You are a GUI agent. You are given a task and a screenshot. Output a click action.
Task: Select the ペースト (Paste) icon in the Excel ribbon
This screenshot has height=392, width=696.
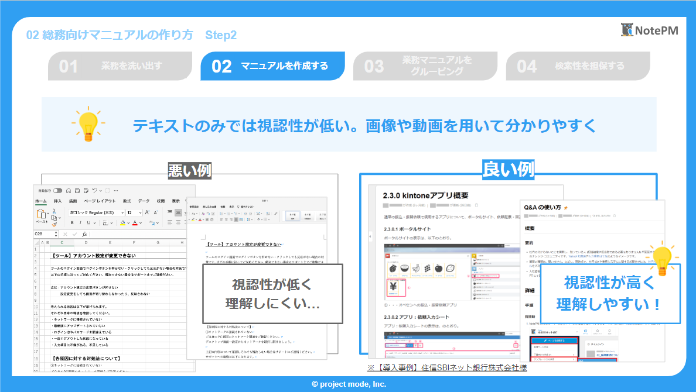click(42, 214)
